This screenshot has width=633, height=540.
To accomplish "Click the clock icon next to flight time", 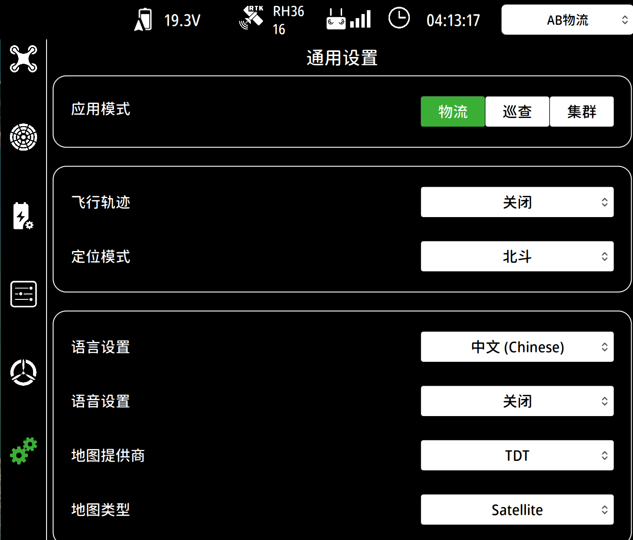I will pyautogui.click(x=399, y=19).
